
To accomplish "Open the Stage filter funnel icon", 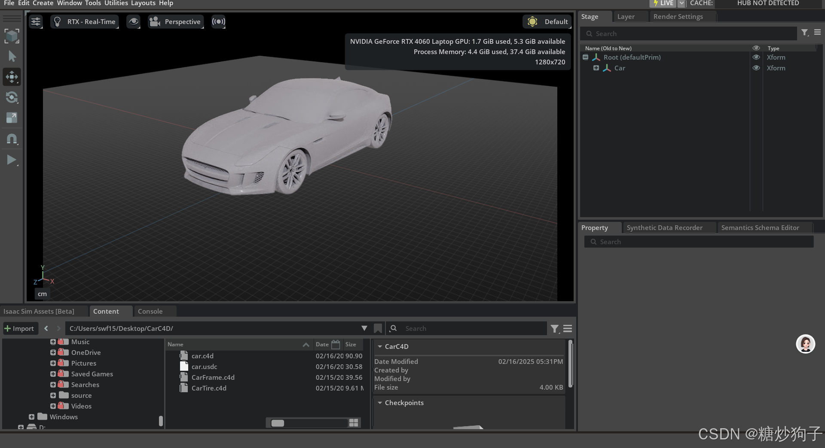I will [x=805, y=33].
